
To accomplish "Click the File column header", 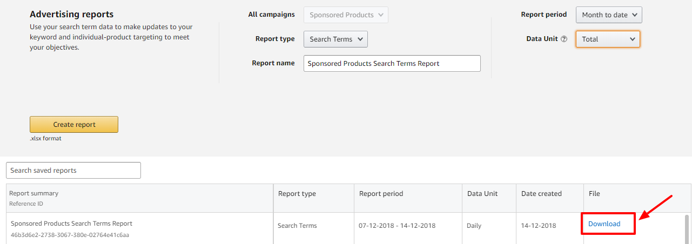I will pyautogui.click(x=594, y=194).
